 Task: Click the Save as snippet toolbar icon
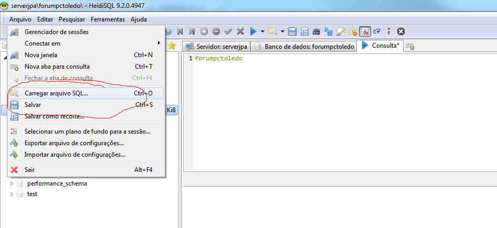point(304,31)
